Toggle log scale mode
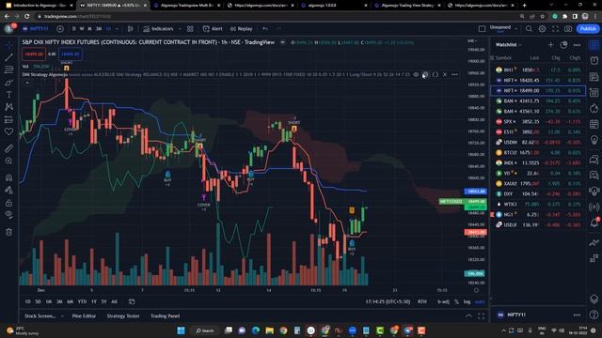Image resolution: width=602 pixels, height=338 pixels. [x=467, y=301]
